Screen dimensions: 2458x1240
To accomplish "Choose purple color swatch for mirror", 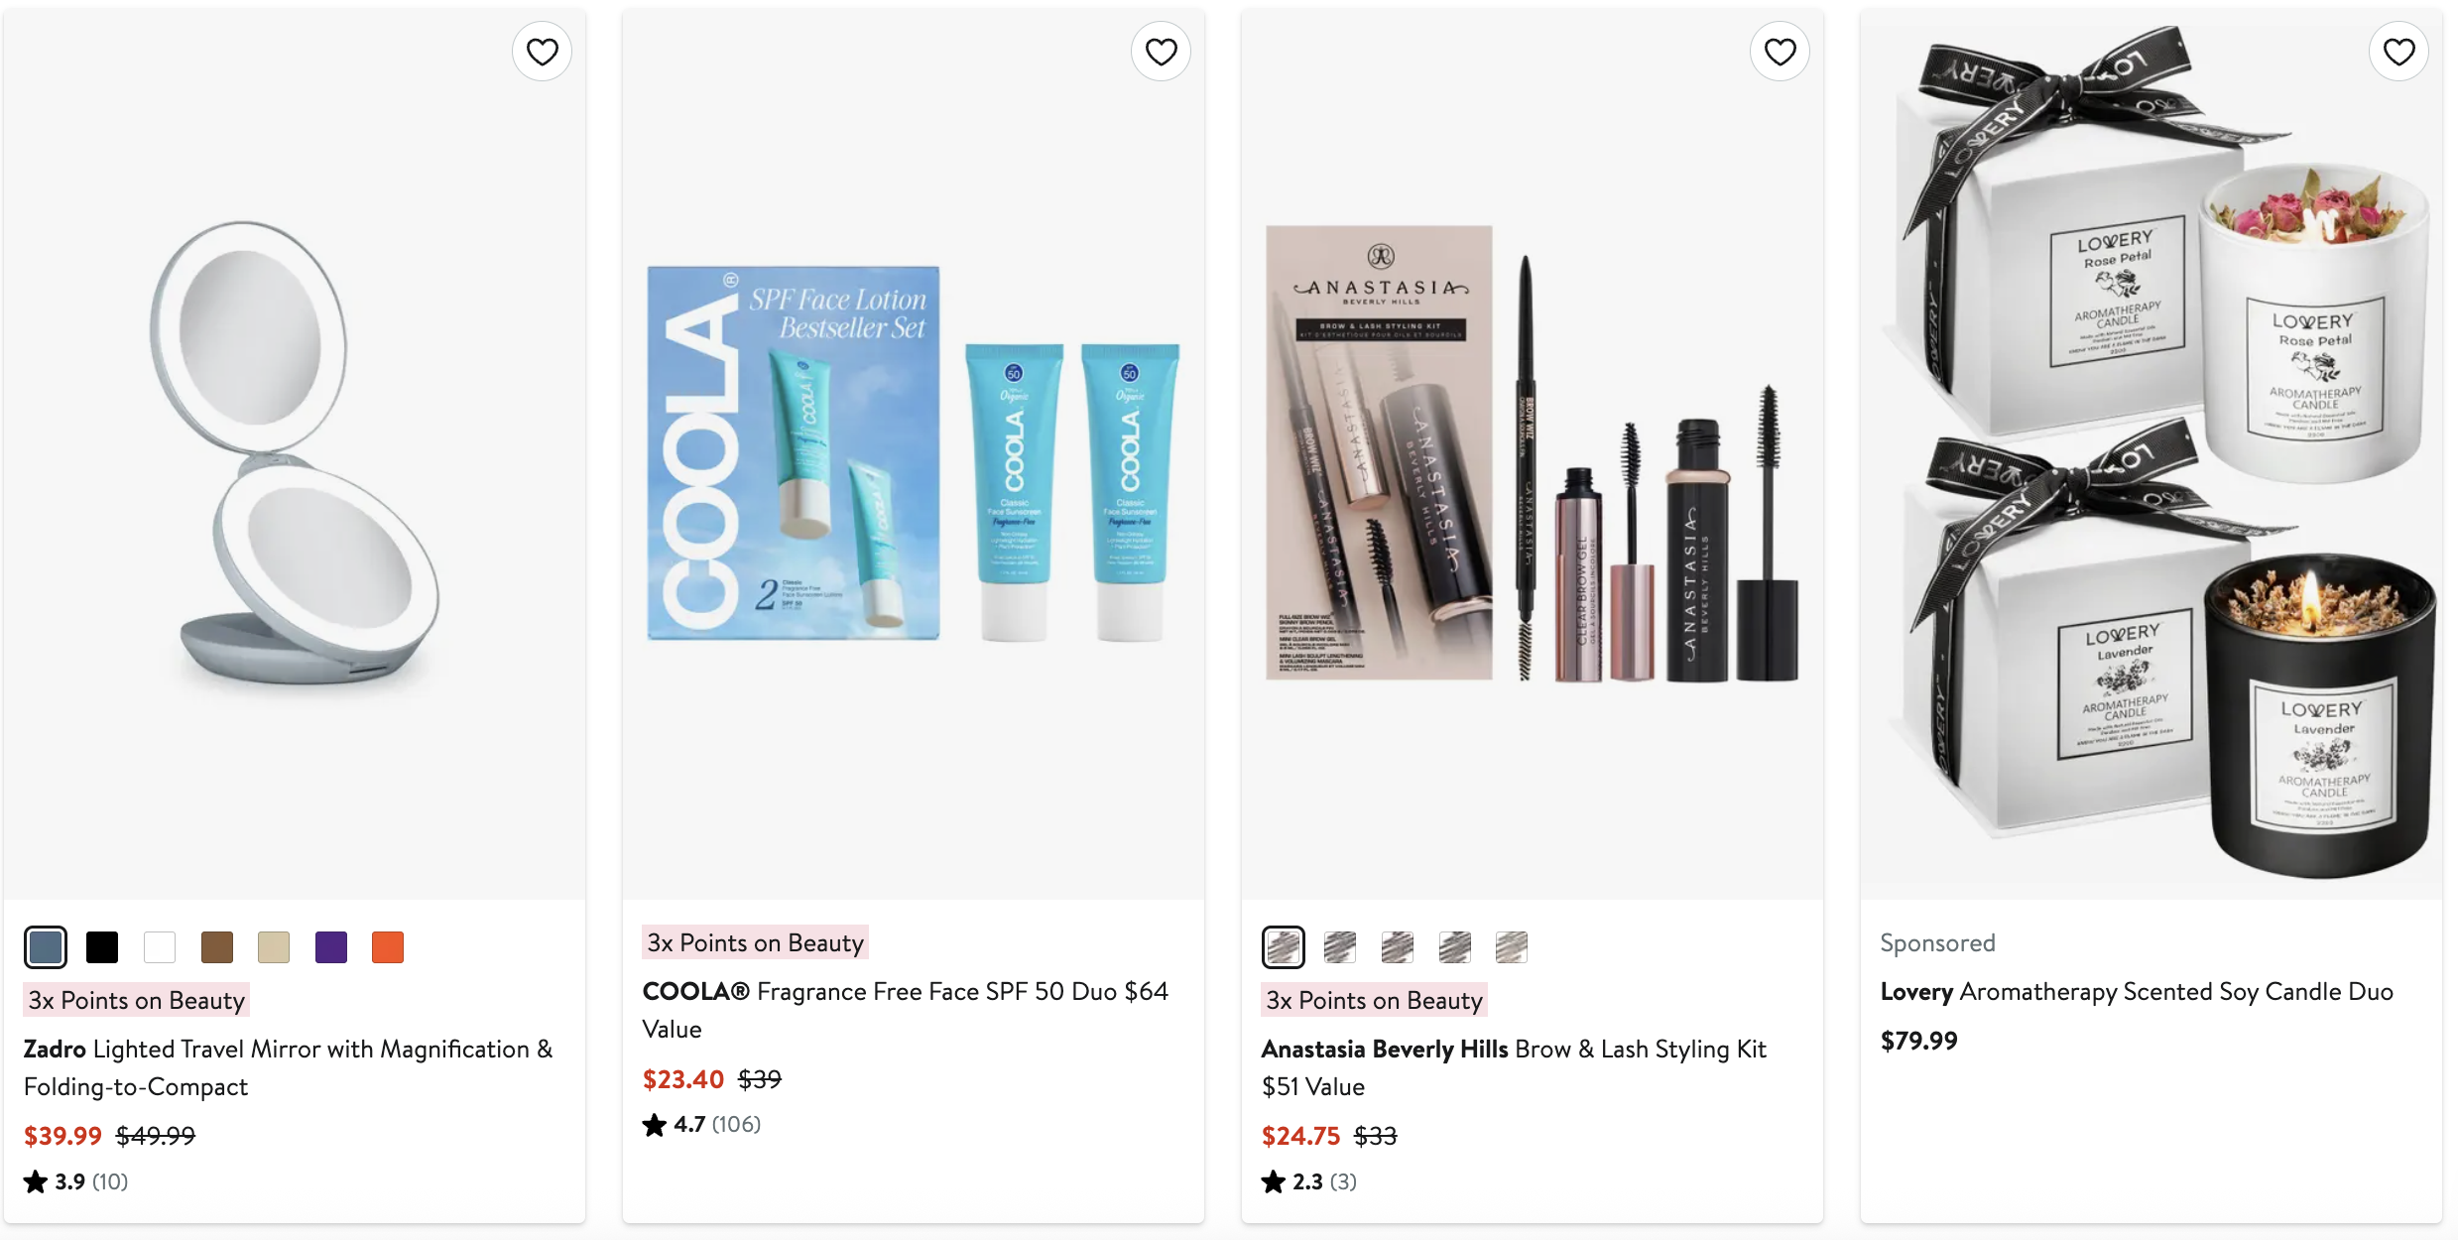I will [x=331, y=947].
